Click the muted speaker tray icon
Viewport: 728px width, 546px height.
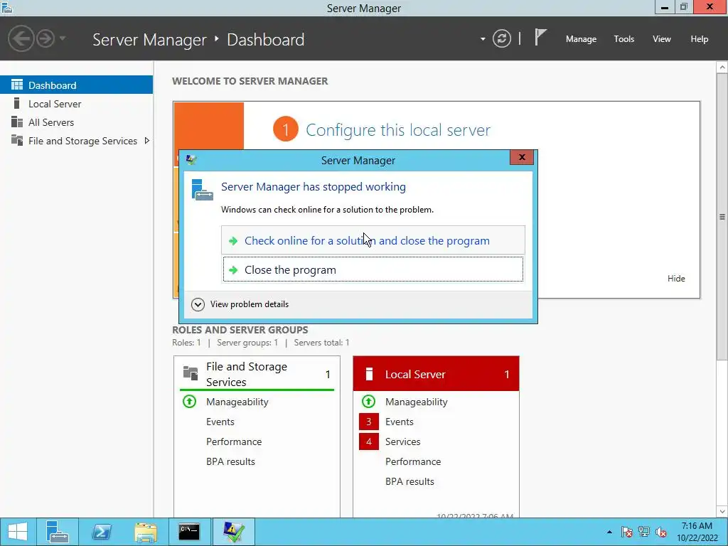(x=661, y=532)
